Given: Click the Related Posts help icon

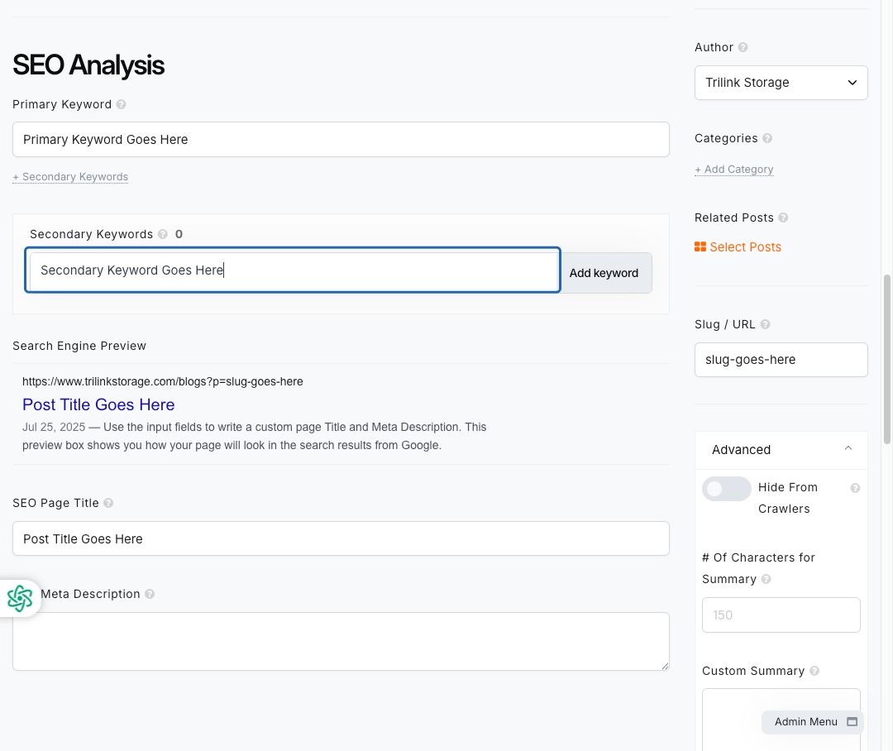Looking at the screenshot, I should 783,218.
